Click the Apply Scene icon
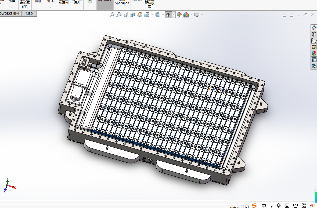 (x=186, y=15)
